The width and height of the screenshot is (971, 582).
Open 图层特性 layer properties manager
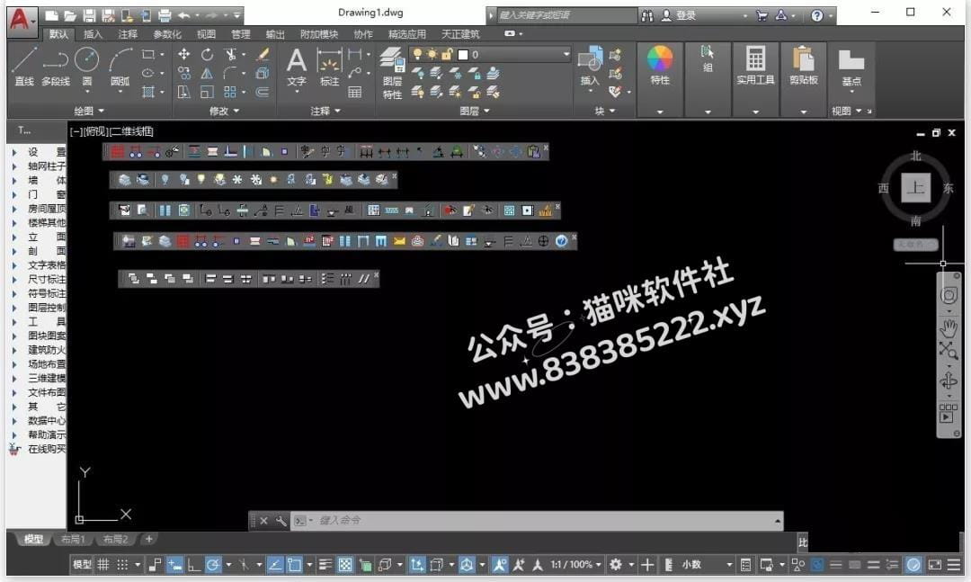(x=392, y=73)
